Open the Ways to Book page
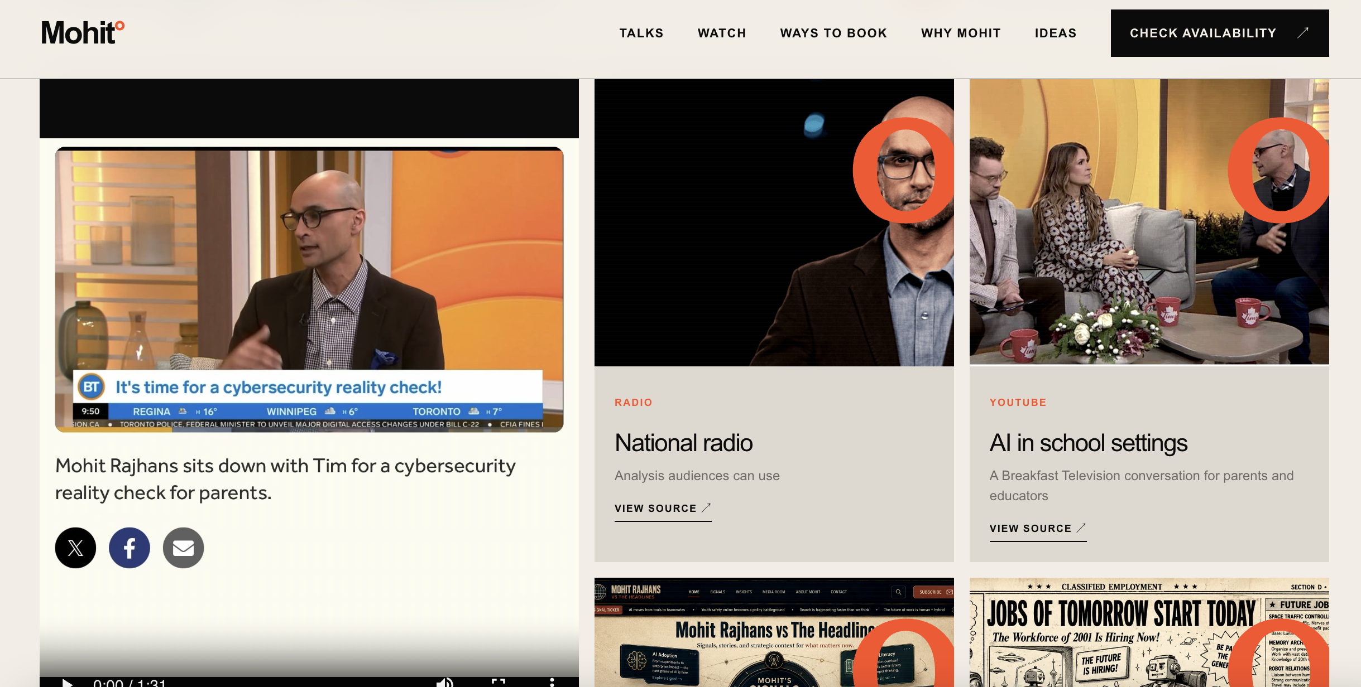This screenshot has width=1361, height=687. 833,33
